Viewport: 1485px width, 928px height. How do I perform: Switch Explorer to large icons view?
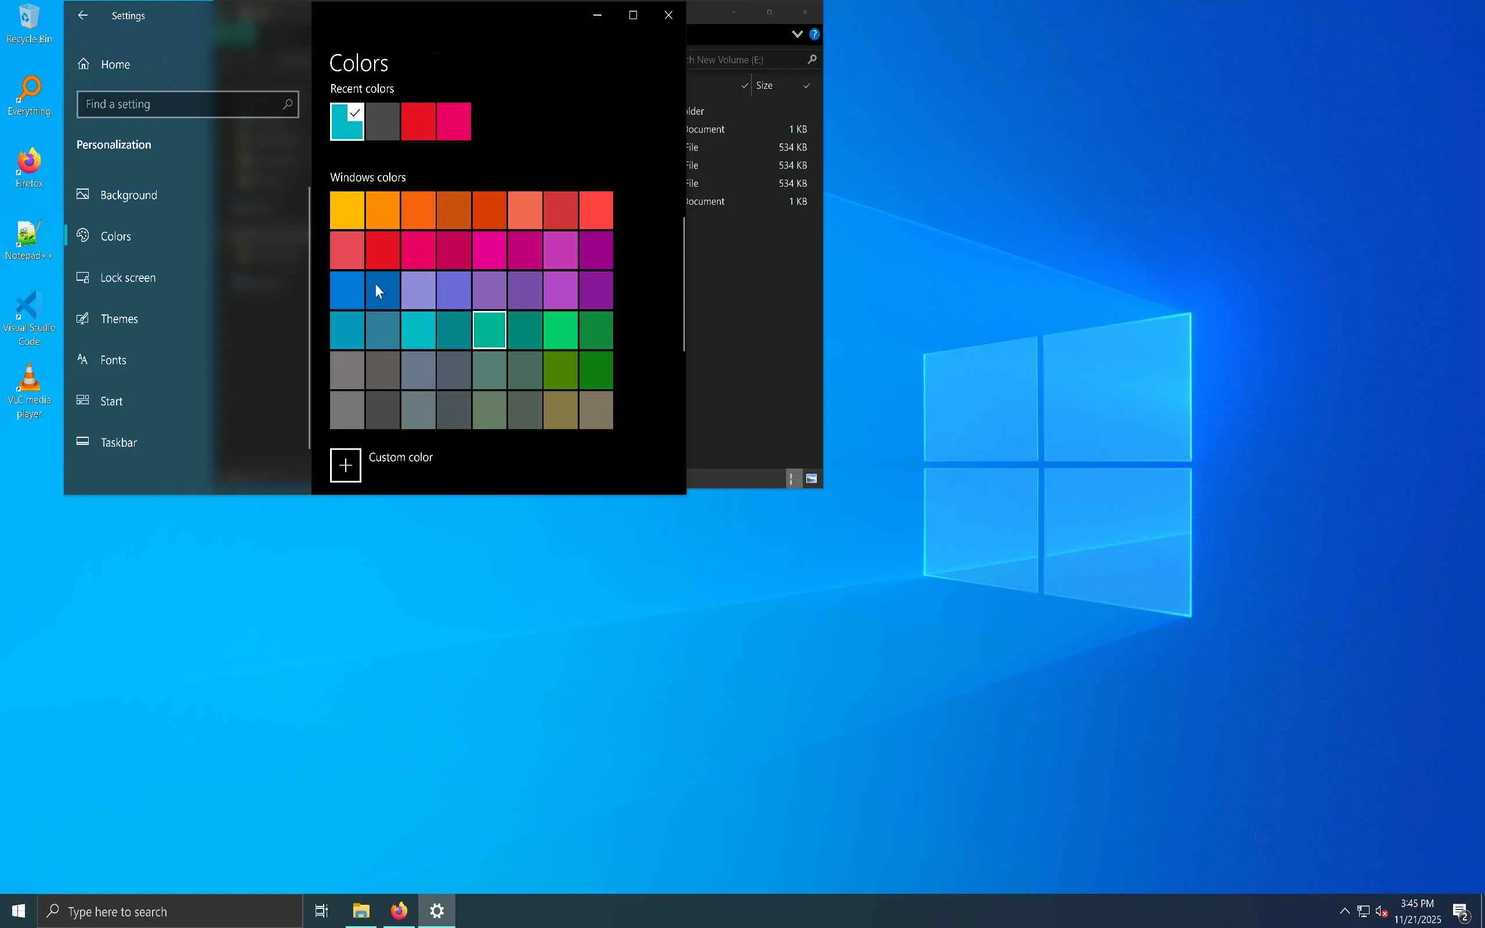click(x=811, y=478)
